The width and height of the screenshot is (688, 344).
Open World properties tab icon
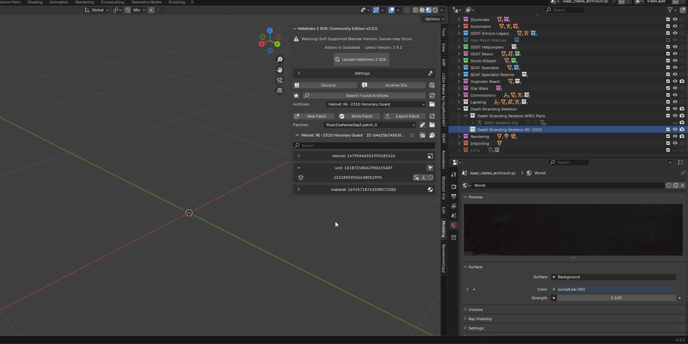tap(454, 225)
